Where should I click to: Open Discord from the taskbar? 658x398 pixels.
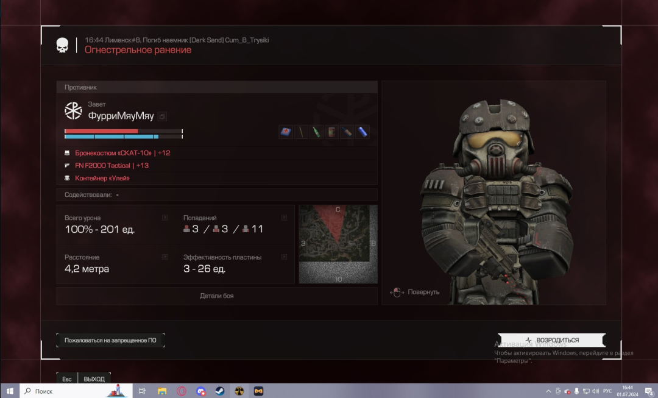pos(200,391)
